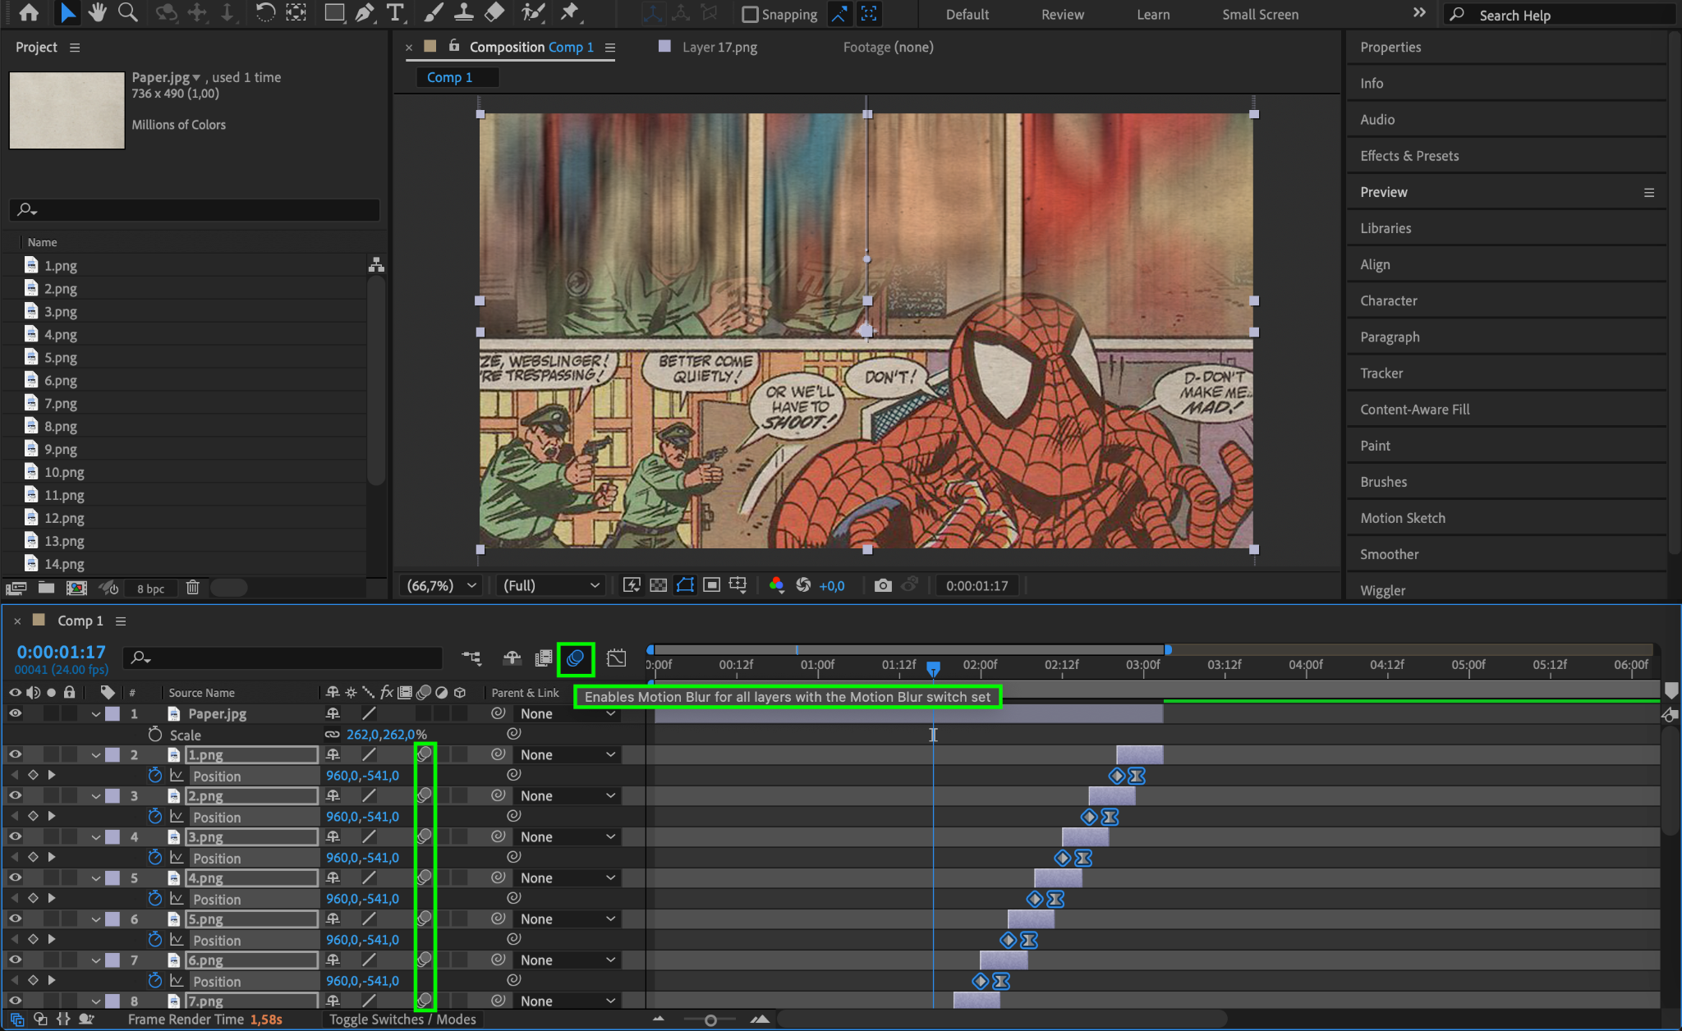
Task: Hide the Paper.jpg layer
Action: (15, 713)
